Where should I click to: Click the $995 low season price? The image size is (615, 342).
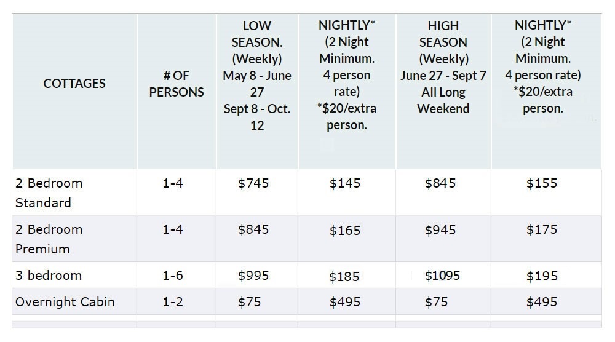253,276
